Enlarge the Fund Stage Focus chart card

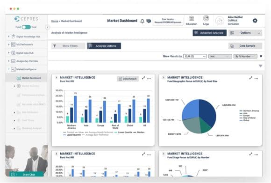pyautogui.click(x=250, y=154)
